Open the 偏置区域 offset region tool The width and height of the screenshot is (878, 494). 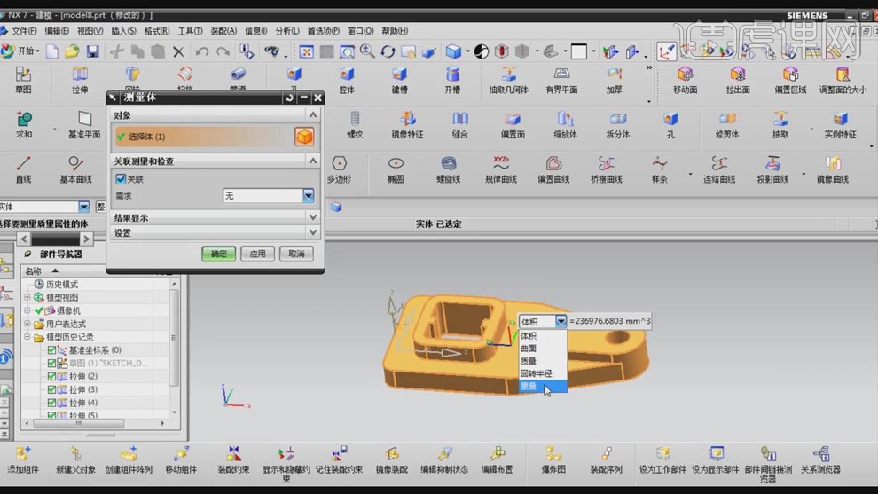(x=791, y=80)
